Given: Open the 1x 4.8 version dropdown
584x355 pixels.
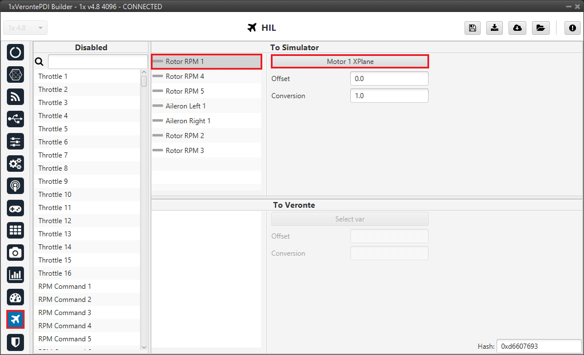Looking at the screenshot, I should coord(26,28).
